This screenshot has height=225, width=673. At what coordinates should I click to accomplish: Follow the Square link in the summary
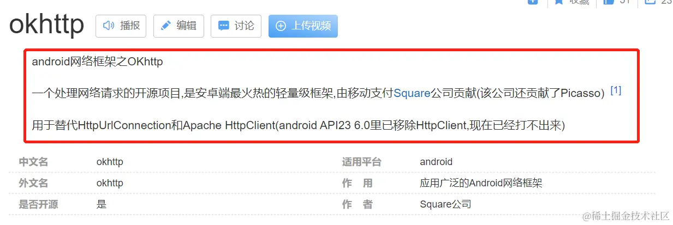tap(412, 94)
